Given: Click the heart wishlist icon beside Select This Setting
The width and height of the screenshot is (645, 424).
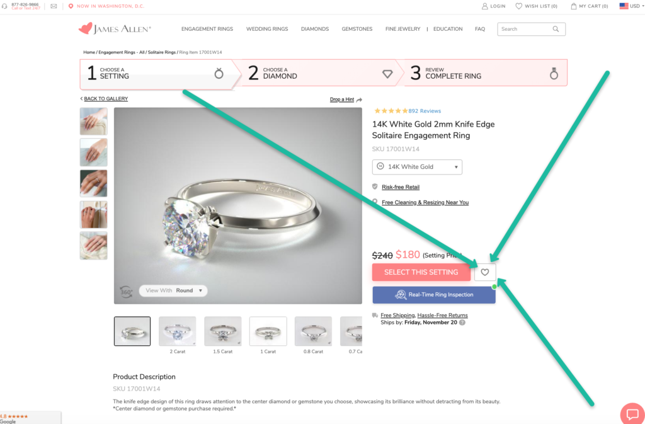Looking at the screenshot, I should tap(485, 272).
